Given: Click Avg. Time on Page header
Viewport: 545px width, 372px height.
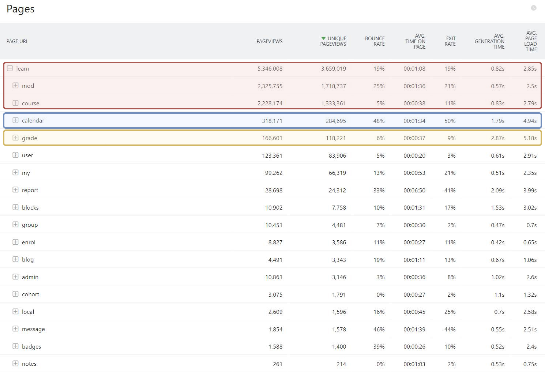Looking at the screenshot, I should [x=415, y=41].
